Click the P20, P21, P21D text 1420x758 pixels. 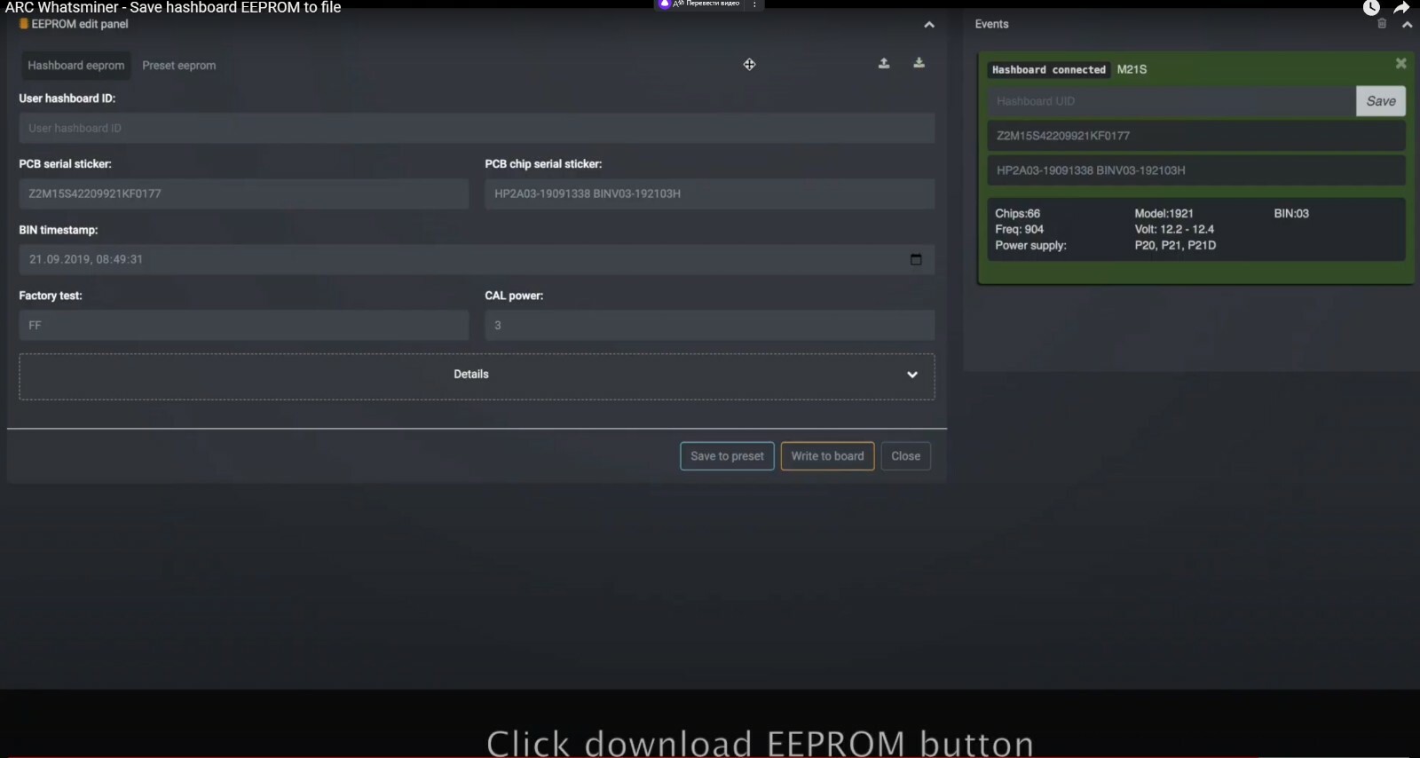tap(1175, 245)
